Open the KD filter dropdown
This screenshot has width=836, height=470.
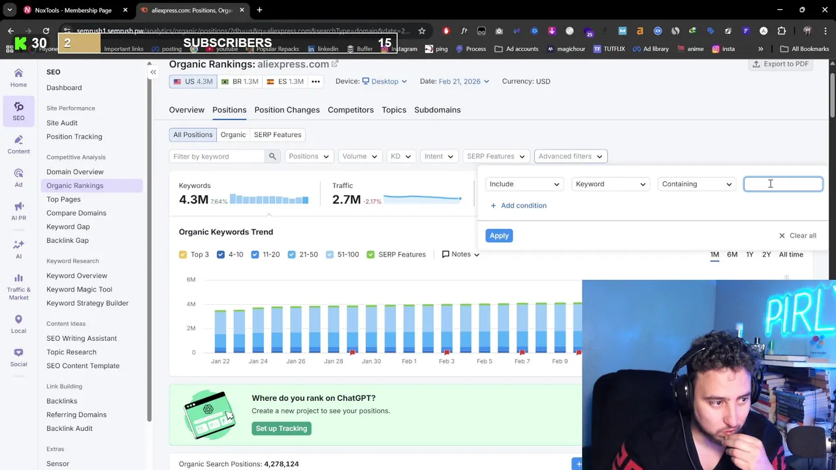coord(401,156)
